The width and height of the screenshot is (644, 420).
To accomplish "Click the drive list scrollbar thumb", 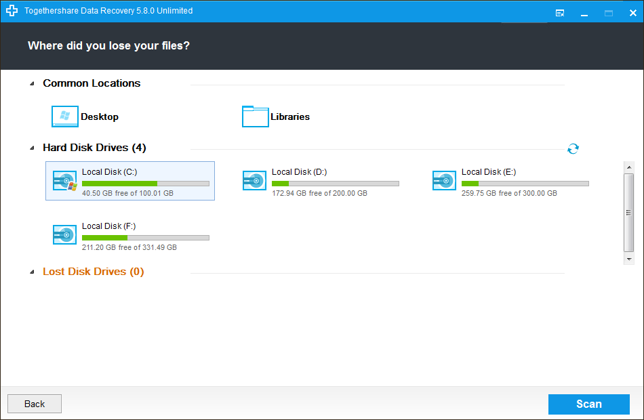I will click(629, 212).
